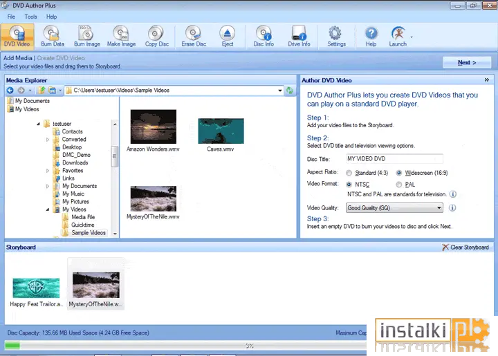The width and height of the screenshot is (498, 356).
Task: Select the Quicktime folder
Action: point(82,225)
